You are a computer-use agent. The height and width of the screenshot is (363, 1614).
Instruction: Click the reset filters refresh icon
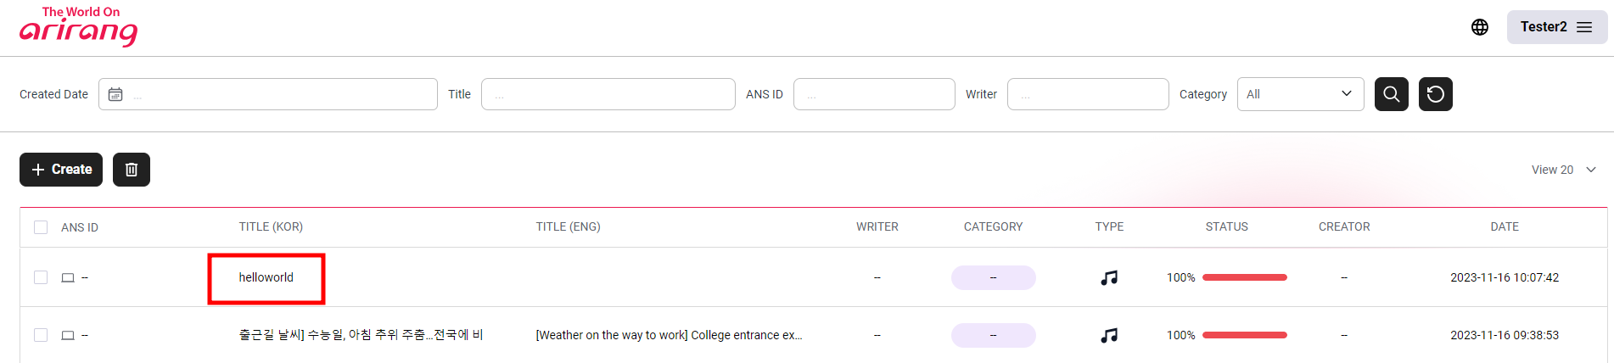pos(1435,94)
